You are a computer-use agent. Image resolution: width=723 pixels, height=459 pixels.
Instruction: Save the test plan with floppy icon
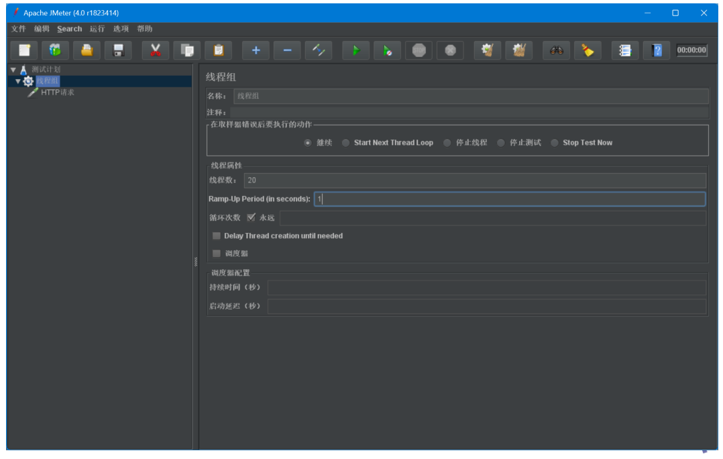[119, 50]
